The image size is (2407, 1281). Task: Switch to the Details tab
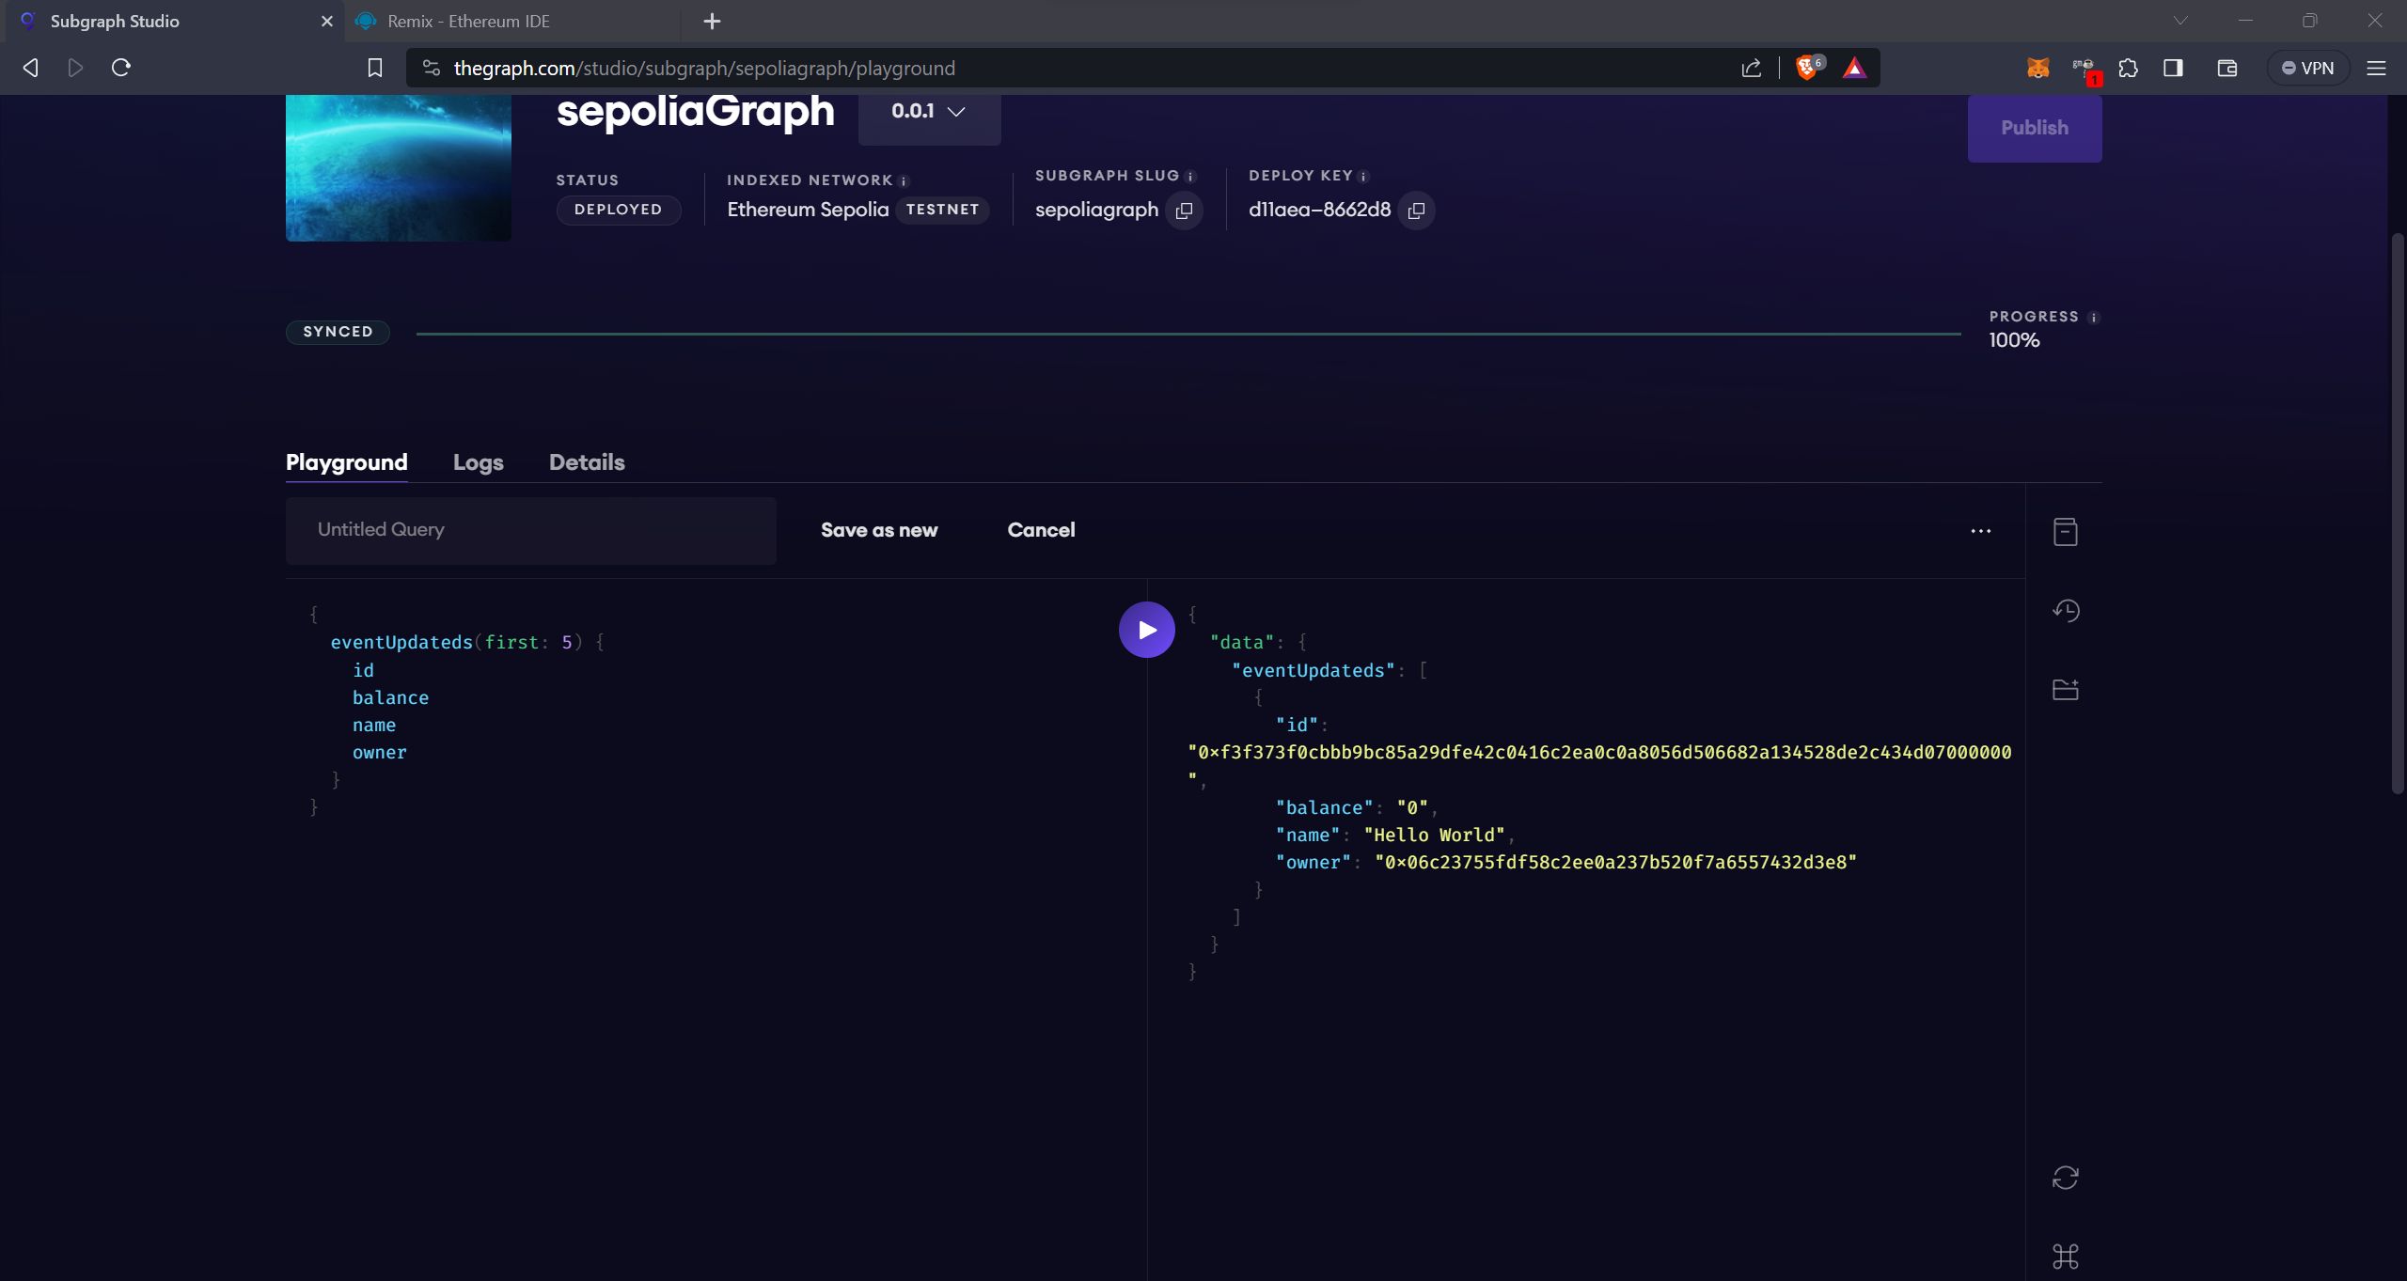coord(586,463)
